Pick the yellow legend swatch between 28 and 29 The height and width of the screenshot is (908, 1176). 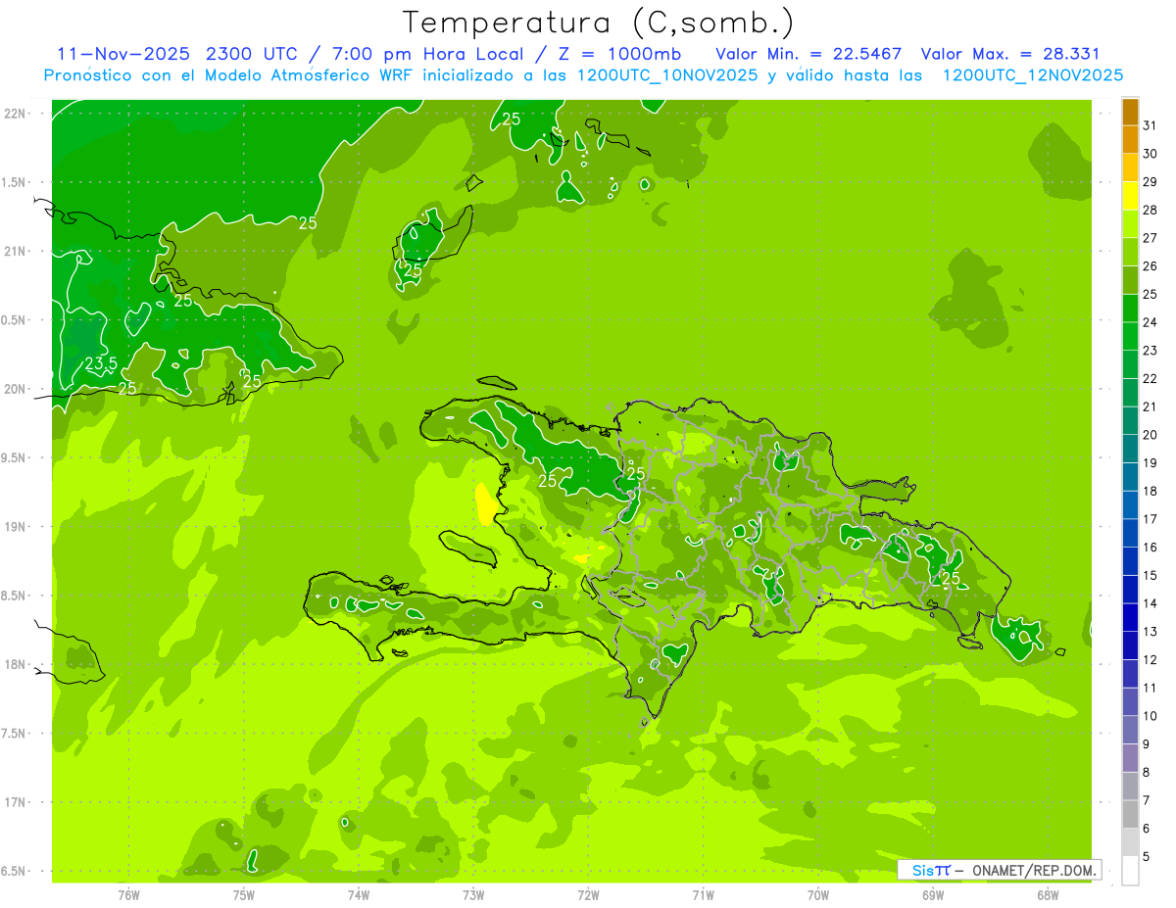[x=1130, y=195]
